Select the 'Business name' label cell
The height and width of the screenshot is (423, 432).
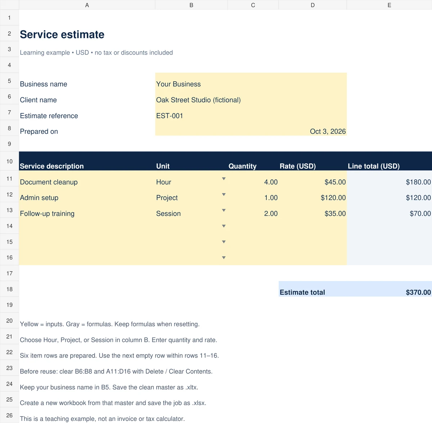(87, 81)
